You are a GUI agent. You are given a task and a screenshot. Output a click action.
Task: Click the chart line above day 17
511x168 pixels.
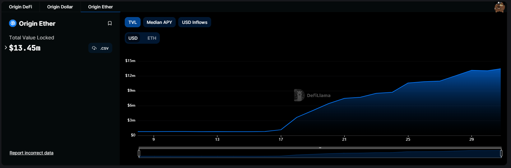(281, 130)
